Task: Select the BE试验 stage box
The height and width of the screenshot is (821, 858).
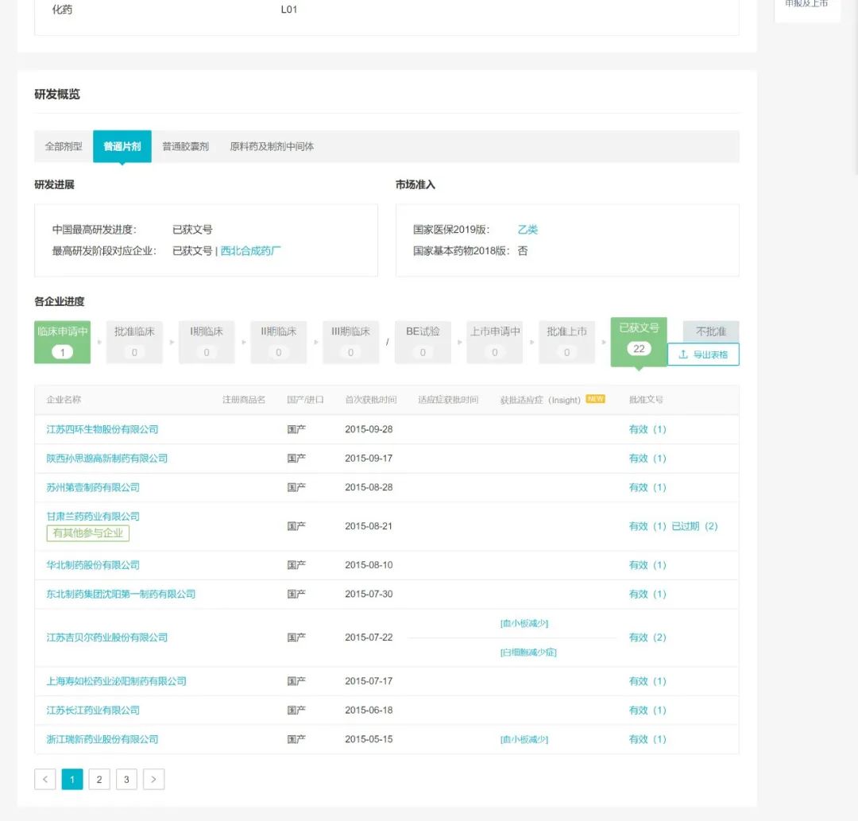Action: tap(423, 342)
